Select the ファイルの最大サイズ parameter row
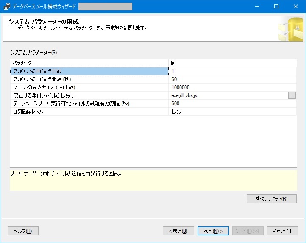 pos(89,87)
